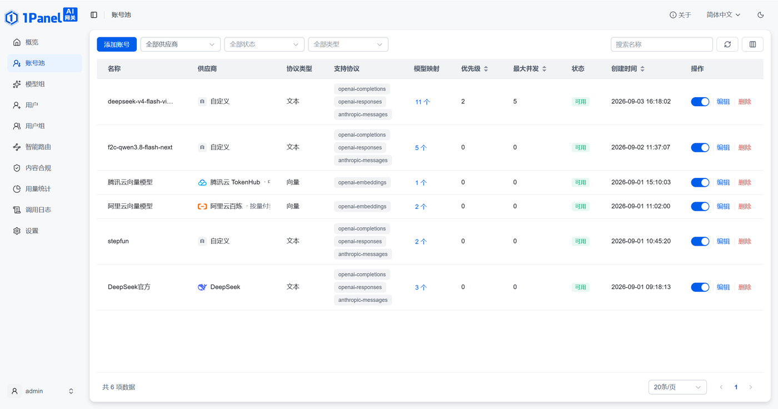Edit the stepfun account

[x=723, y=241]
